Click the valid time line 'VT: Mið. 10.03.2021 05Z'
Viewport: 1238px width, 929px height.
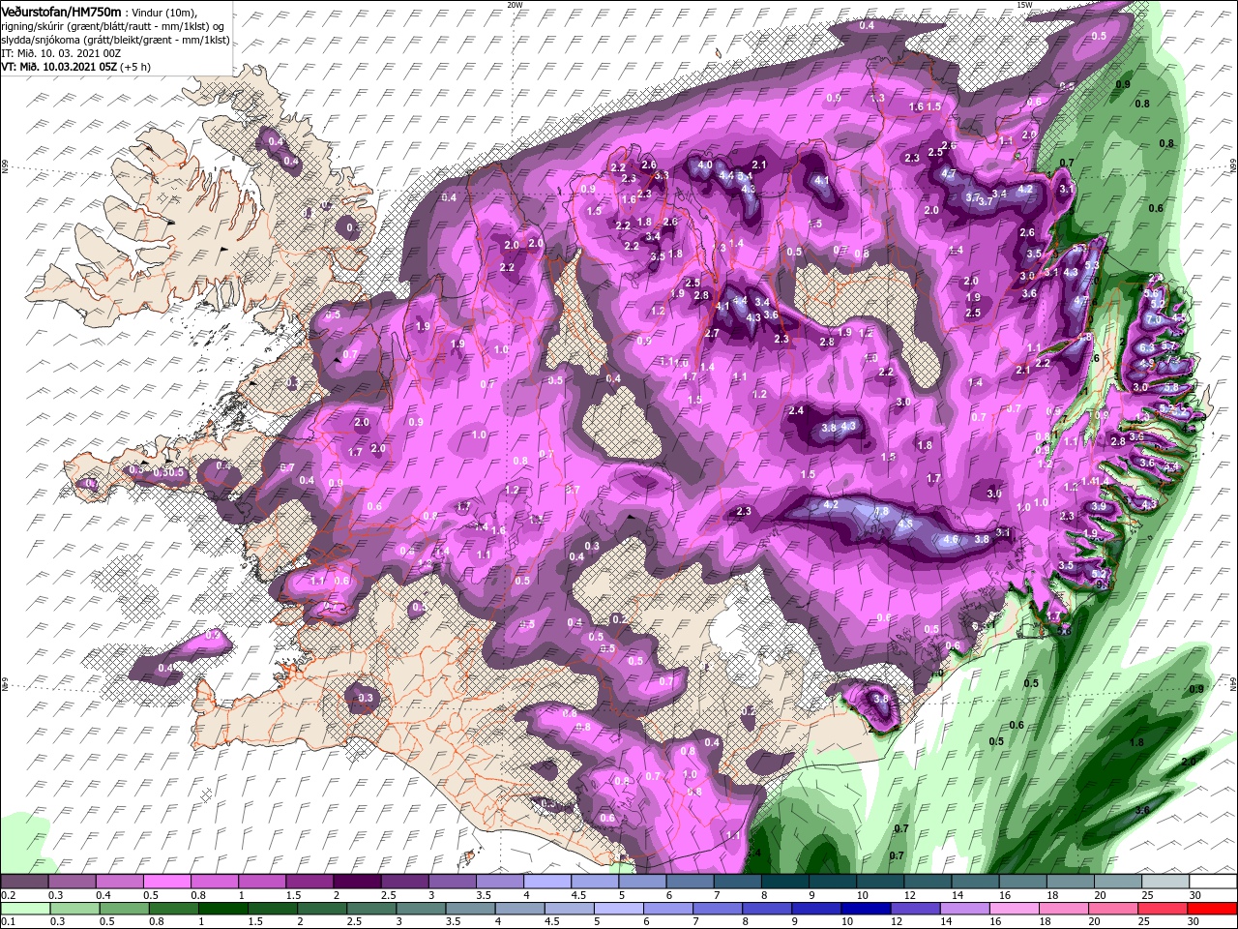click(x=59, y=67)
